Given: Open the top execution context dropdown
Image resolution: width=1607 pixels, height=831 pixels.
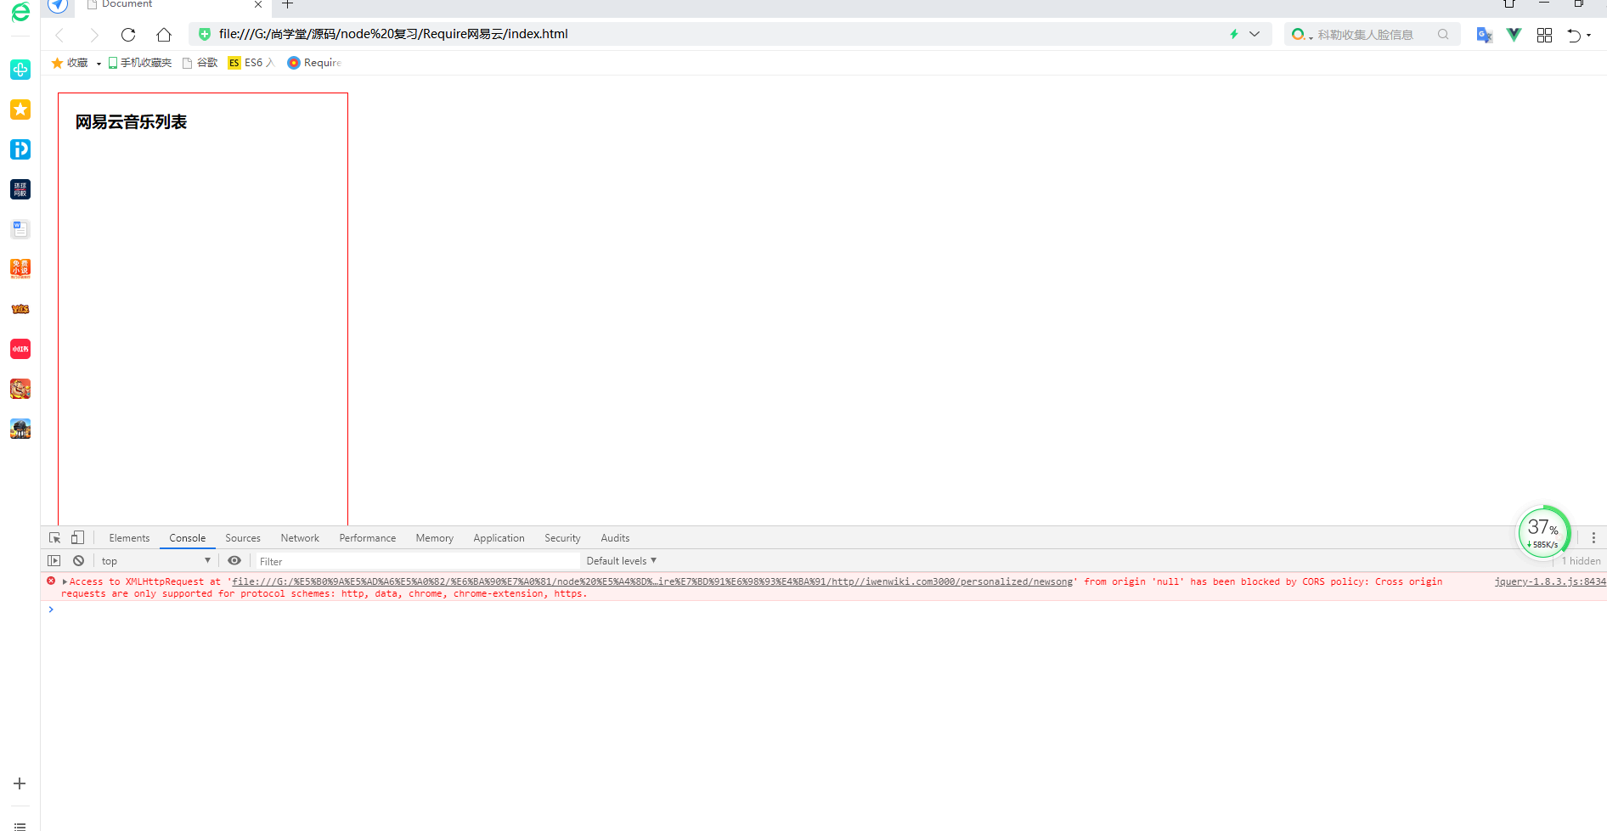Looking at the screenshot, I should pos(155,561).
